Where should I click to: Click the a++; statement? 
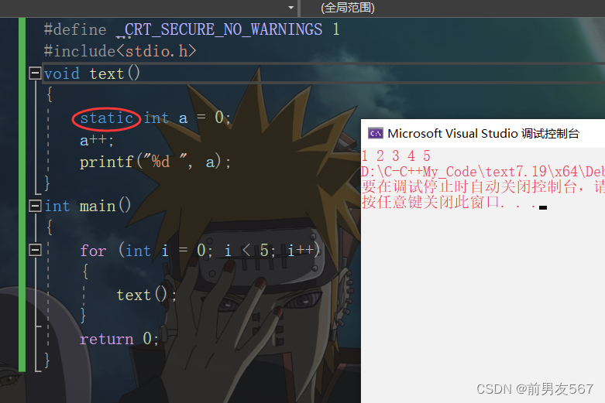(97, 140)
